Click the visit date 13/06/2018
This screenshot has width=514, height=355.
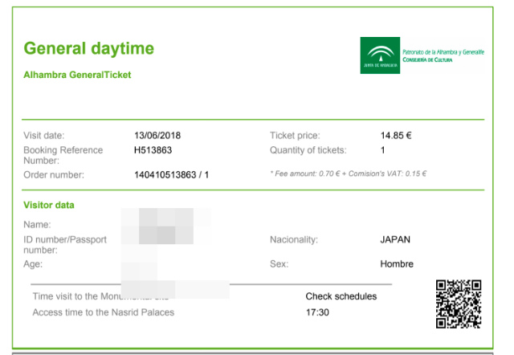coord(157,136)
